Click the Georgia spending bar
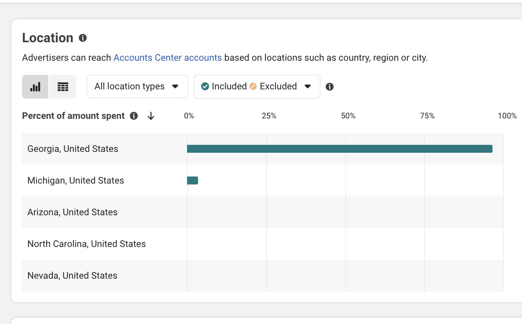The width and height of the screenshot is (522, 324). 340,149
